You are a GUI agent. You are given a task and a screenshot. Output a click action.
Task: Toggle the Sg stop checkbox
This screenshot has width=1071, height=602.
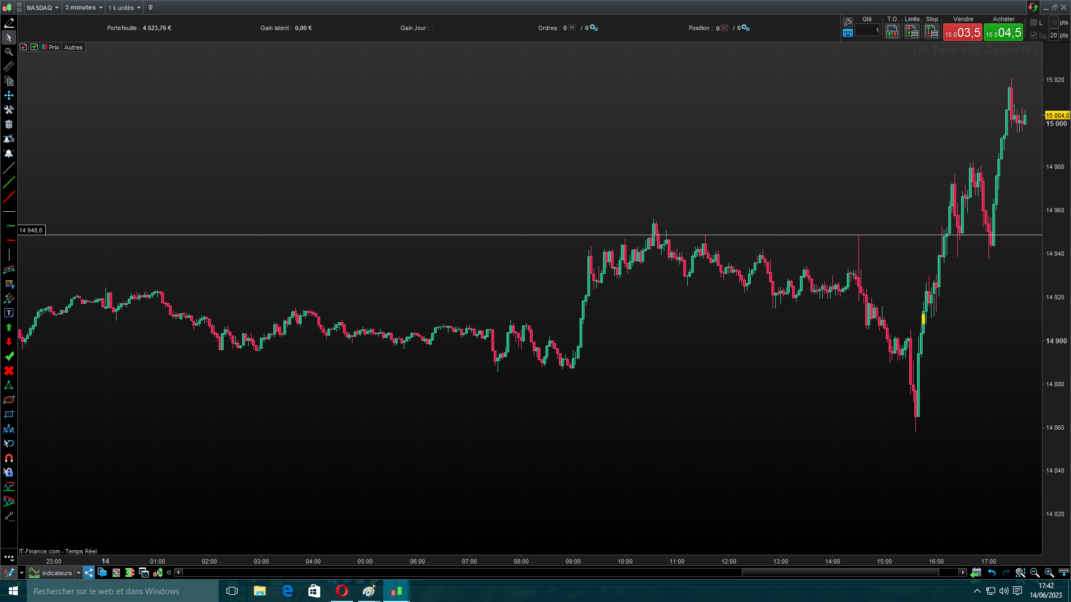tap(1034, 35)
